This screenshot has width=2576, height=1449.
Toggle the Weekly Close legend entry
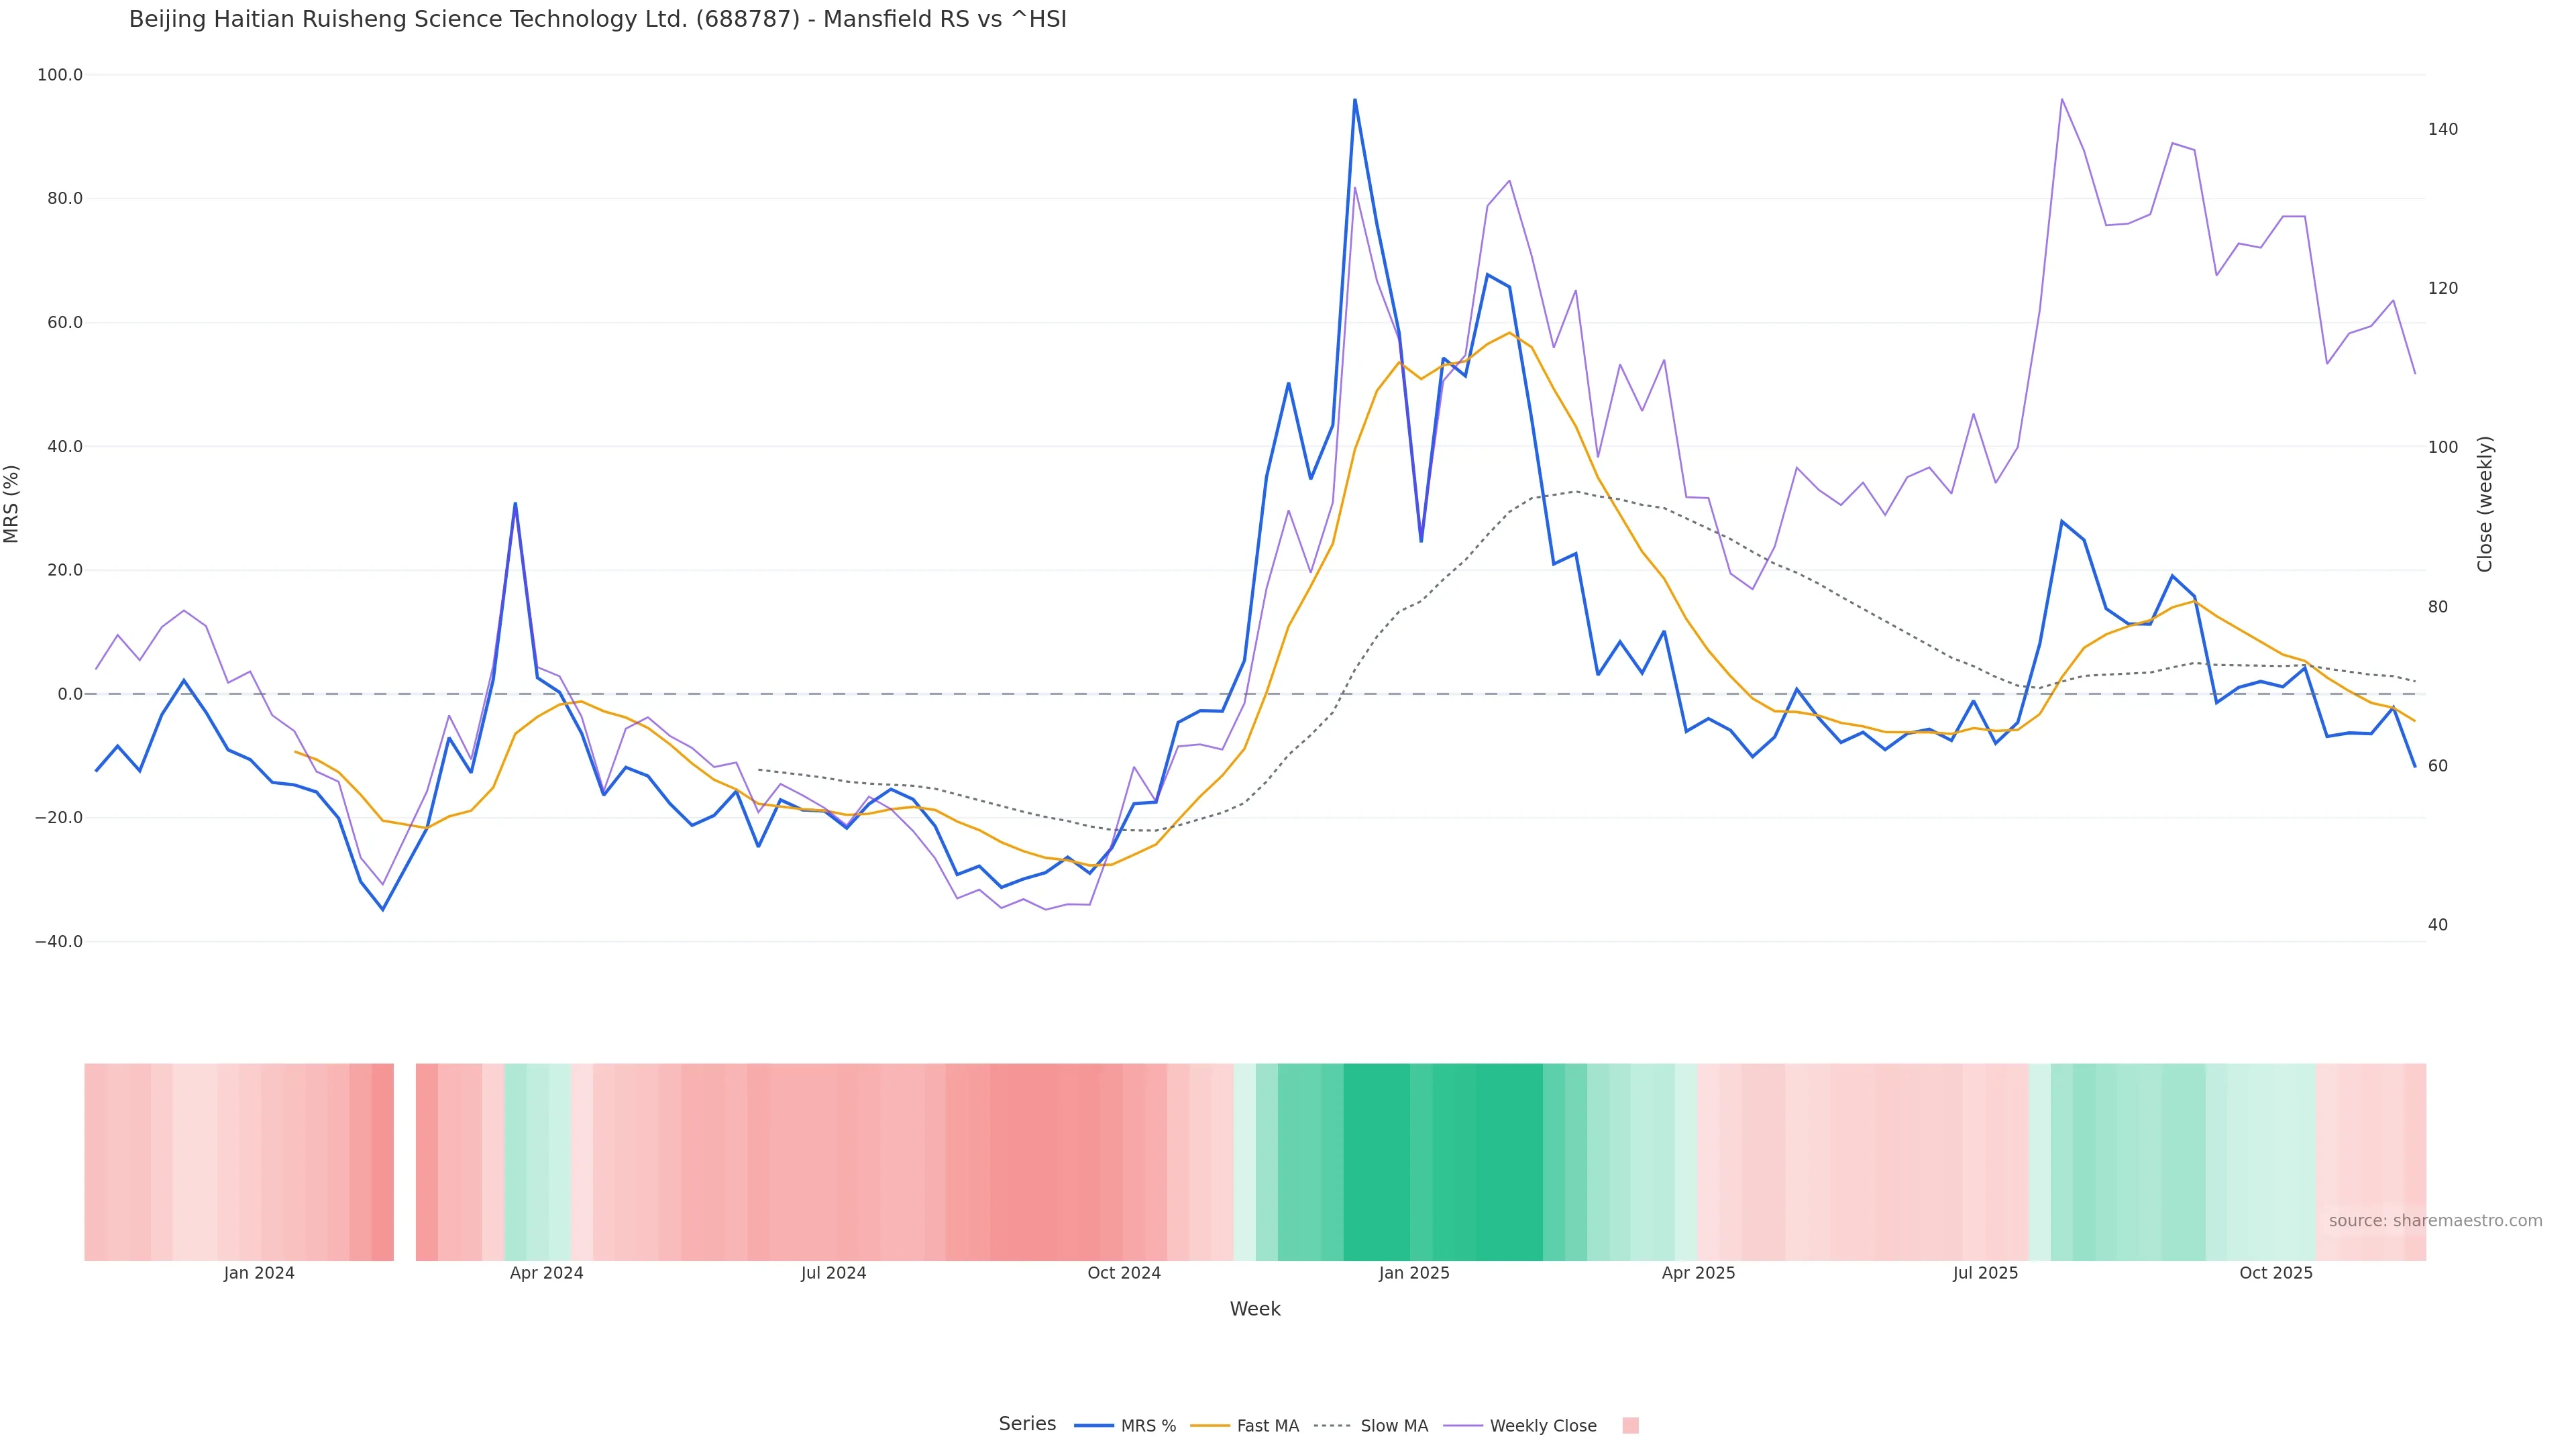tap(1542, 1426)
